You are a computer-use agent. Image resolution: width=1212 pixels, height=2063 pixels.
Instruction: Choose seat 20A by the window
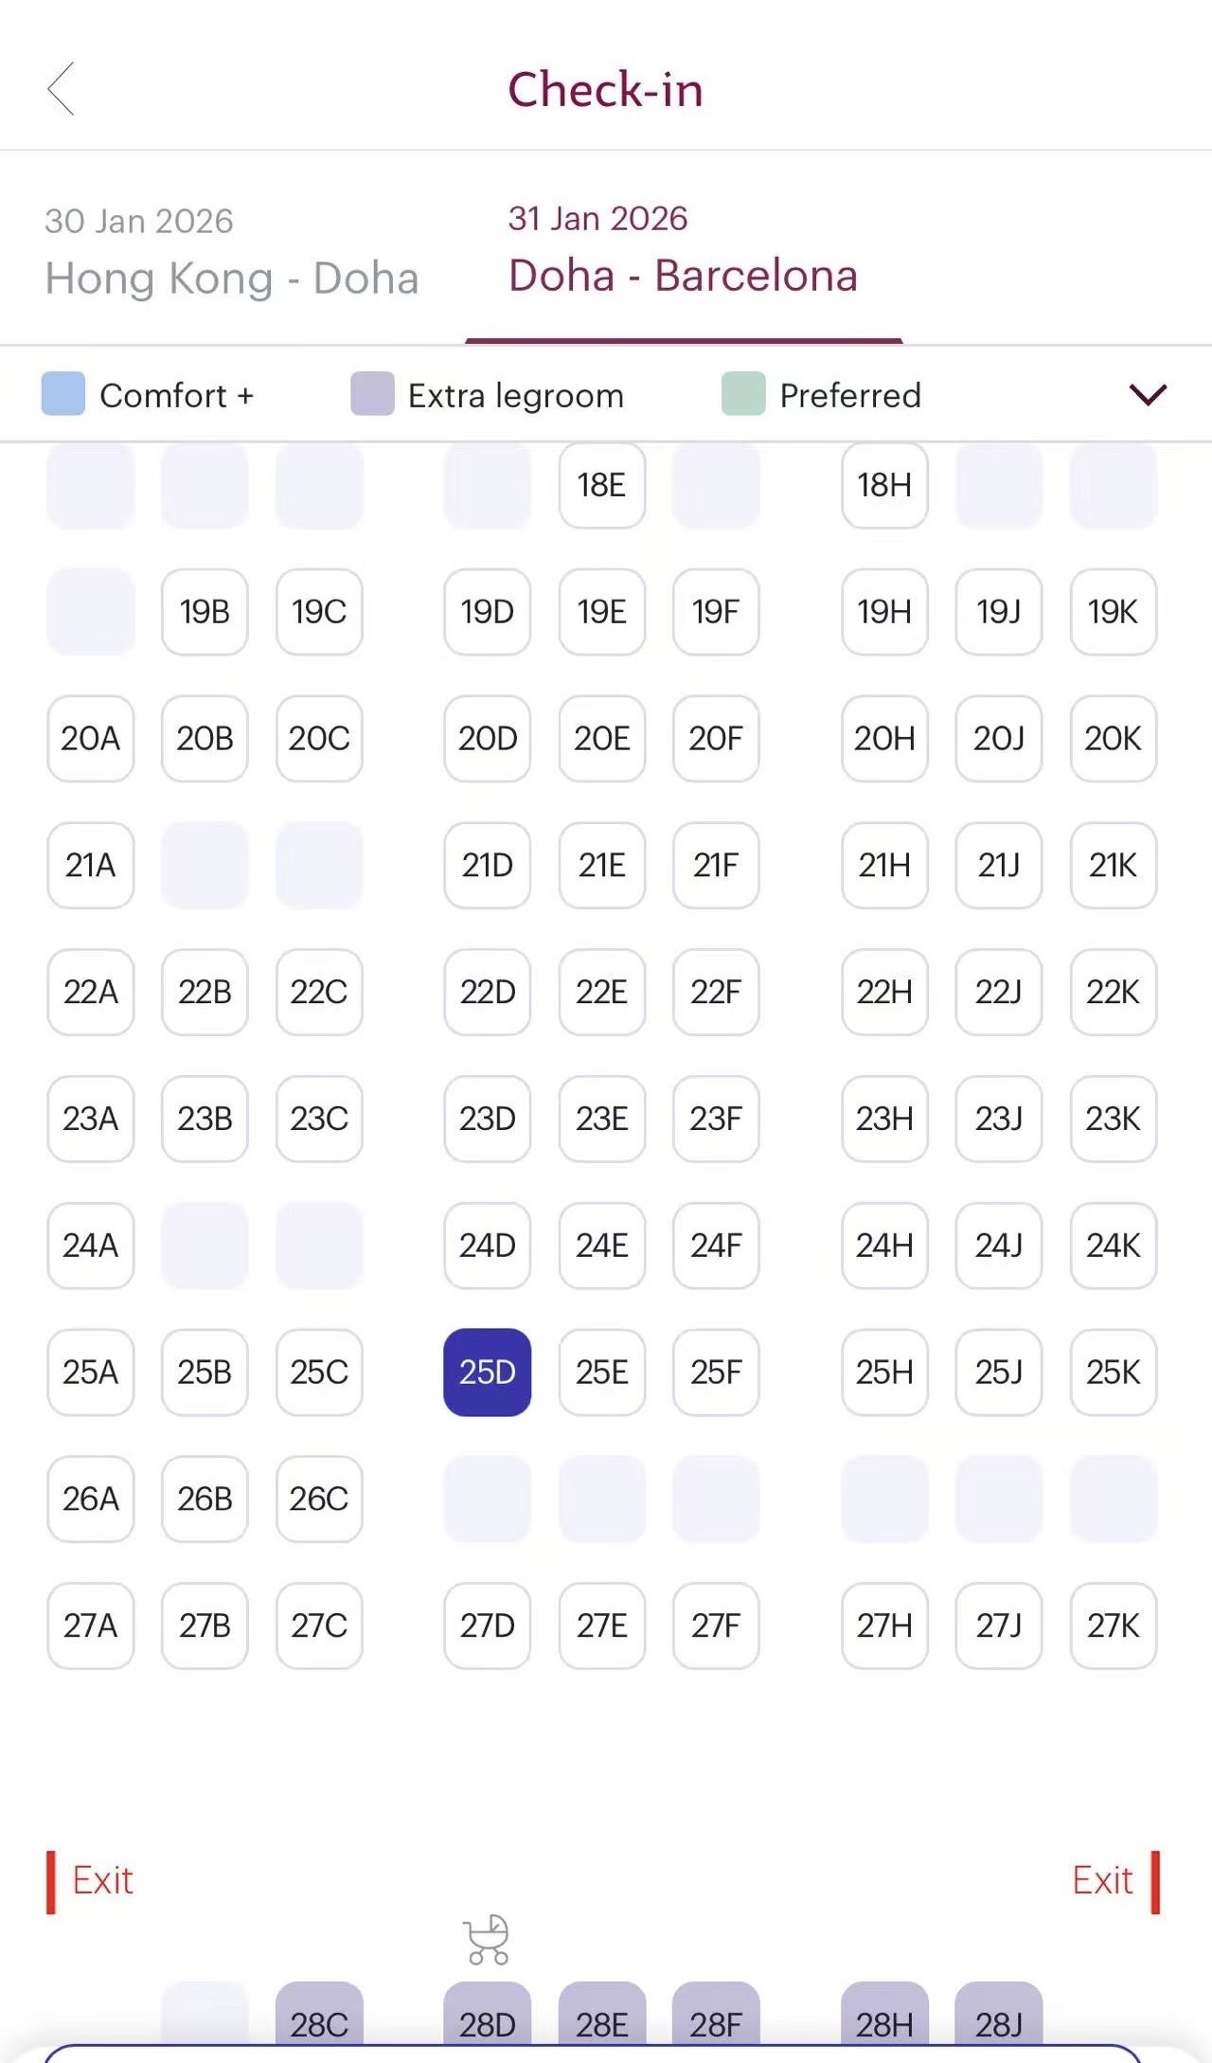click(x=91, y=739)
